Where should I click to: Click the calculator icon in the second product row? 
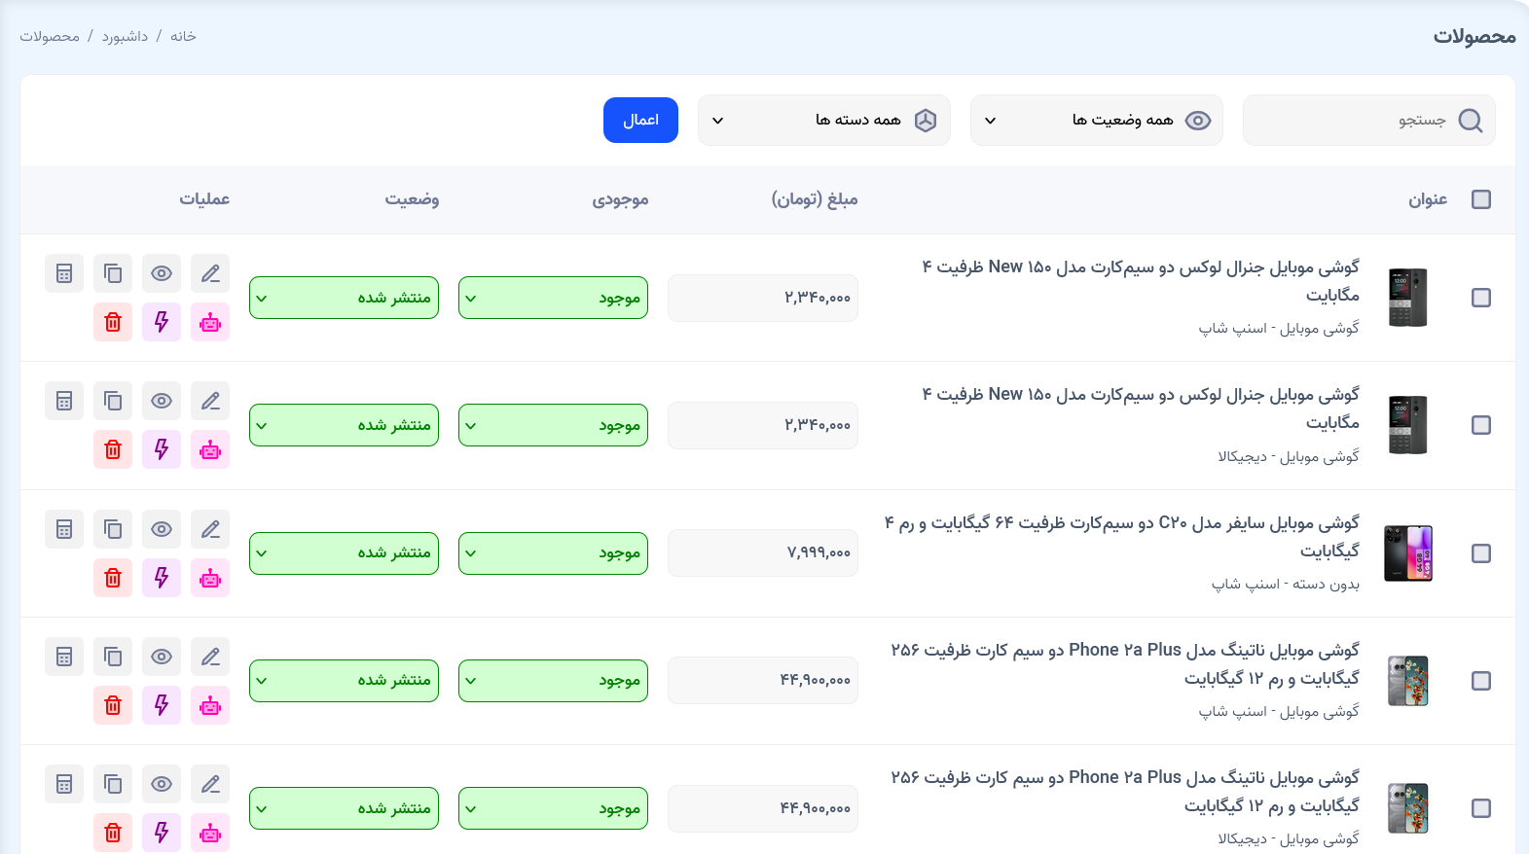click(x=64, y=401)
